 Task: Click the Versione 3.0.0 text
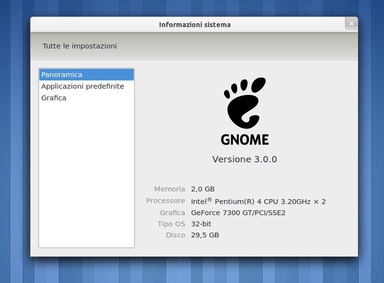click(x=245, y=159)
